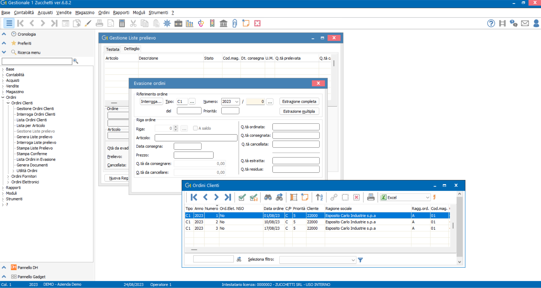The width and height of the screenshot is (541, 288).
Task: Click the paperclip attachments icon
Action: point(235,23)
